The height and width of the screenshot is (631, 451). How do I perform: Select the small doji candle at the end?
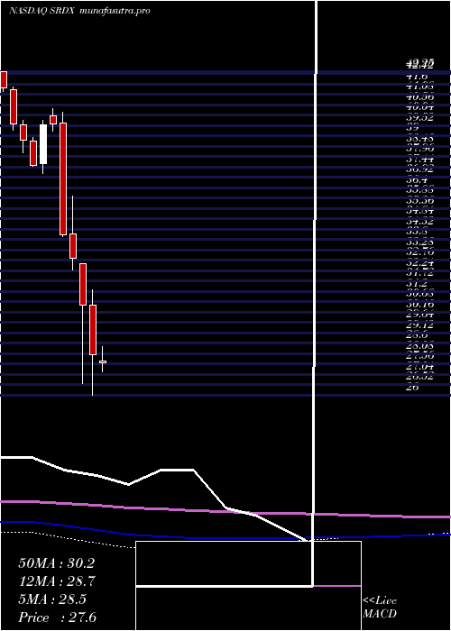tap(103, 361)
